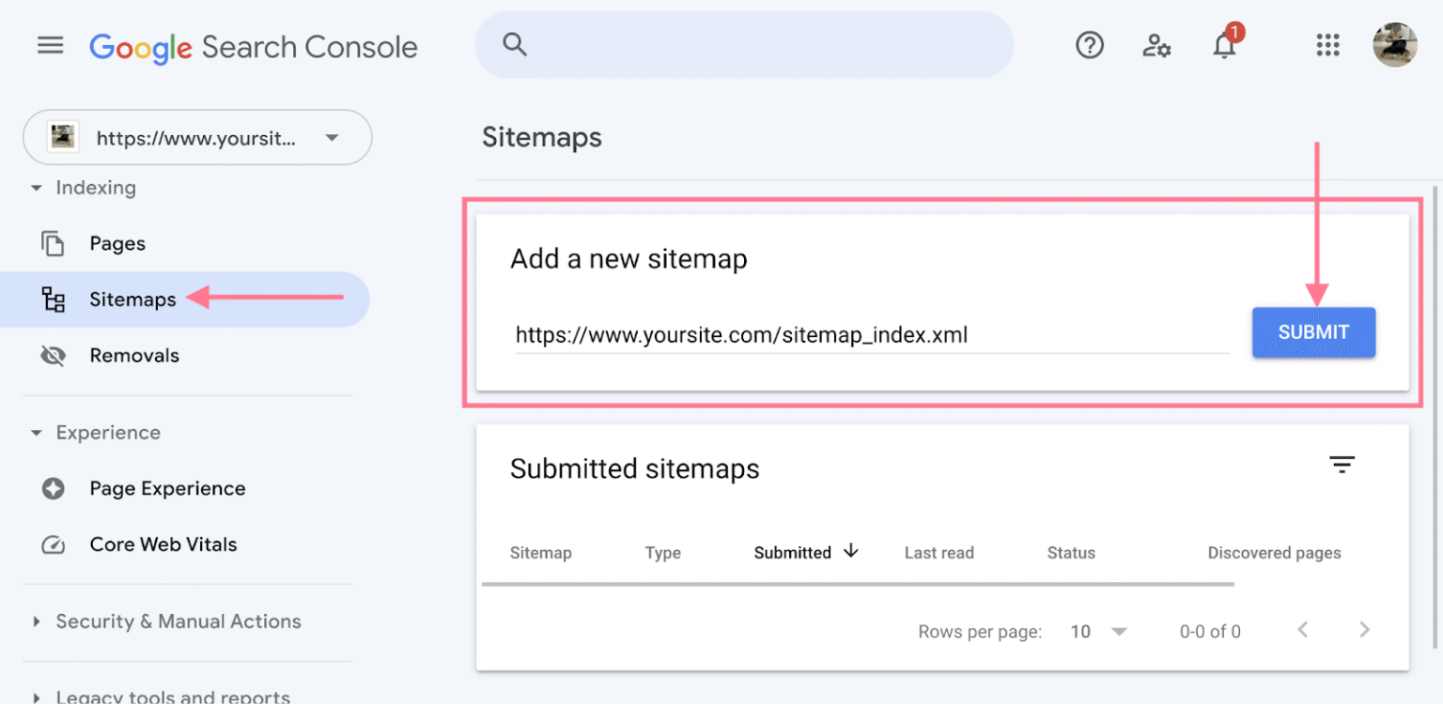
Task: Click the sitemap URL input field
Action: 871,335
